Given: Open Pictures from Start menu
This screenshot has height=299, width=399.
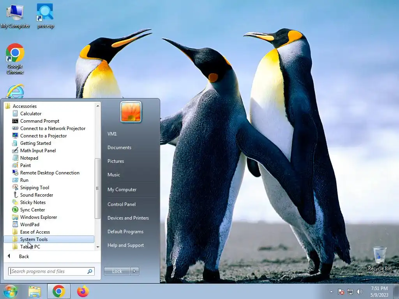Looking at the screenshot, I should [x=115, y=161].
